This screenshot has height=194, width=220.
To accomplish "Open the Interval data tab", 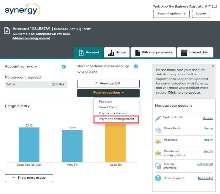I will pos(195,52).
